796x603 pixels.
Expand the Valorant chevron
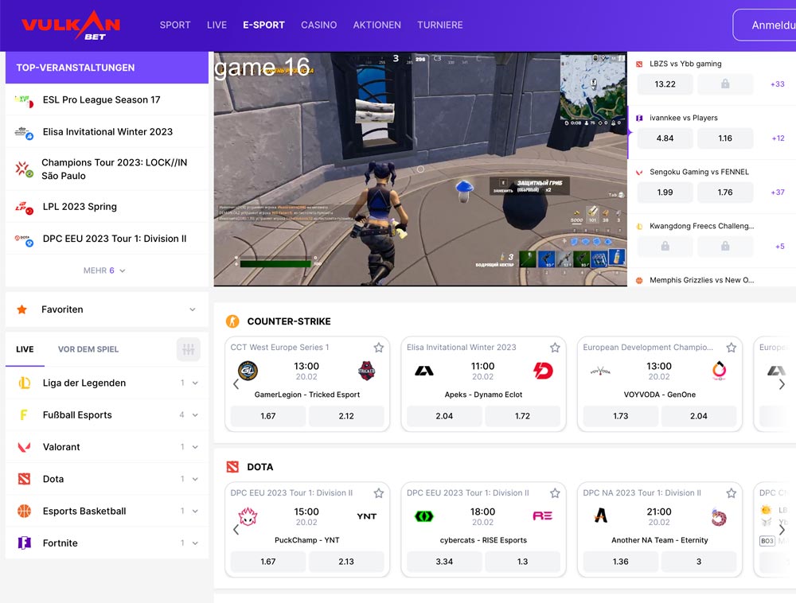coord(195,447)
